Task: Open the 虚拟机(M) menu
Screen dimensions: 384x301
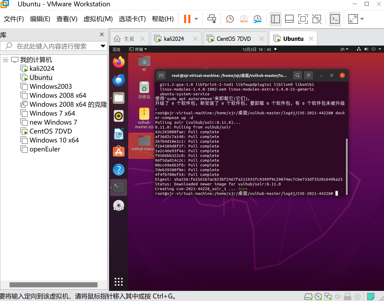Action: pyautogui.click(x=98, y=19)
